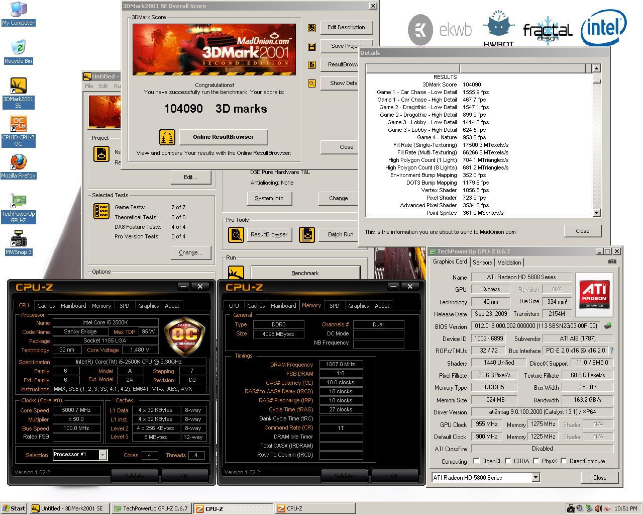Switch to TechPowerUp GPU-Z taskbar button
The height and width of the screenshot is (515, 643).
click(x=151, y=508)
